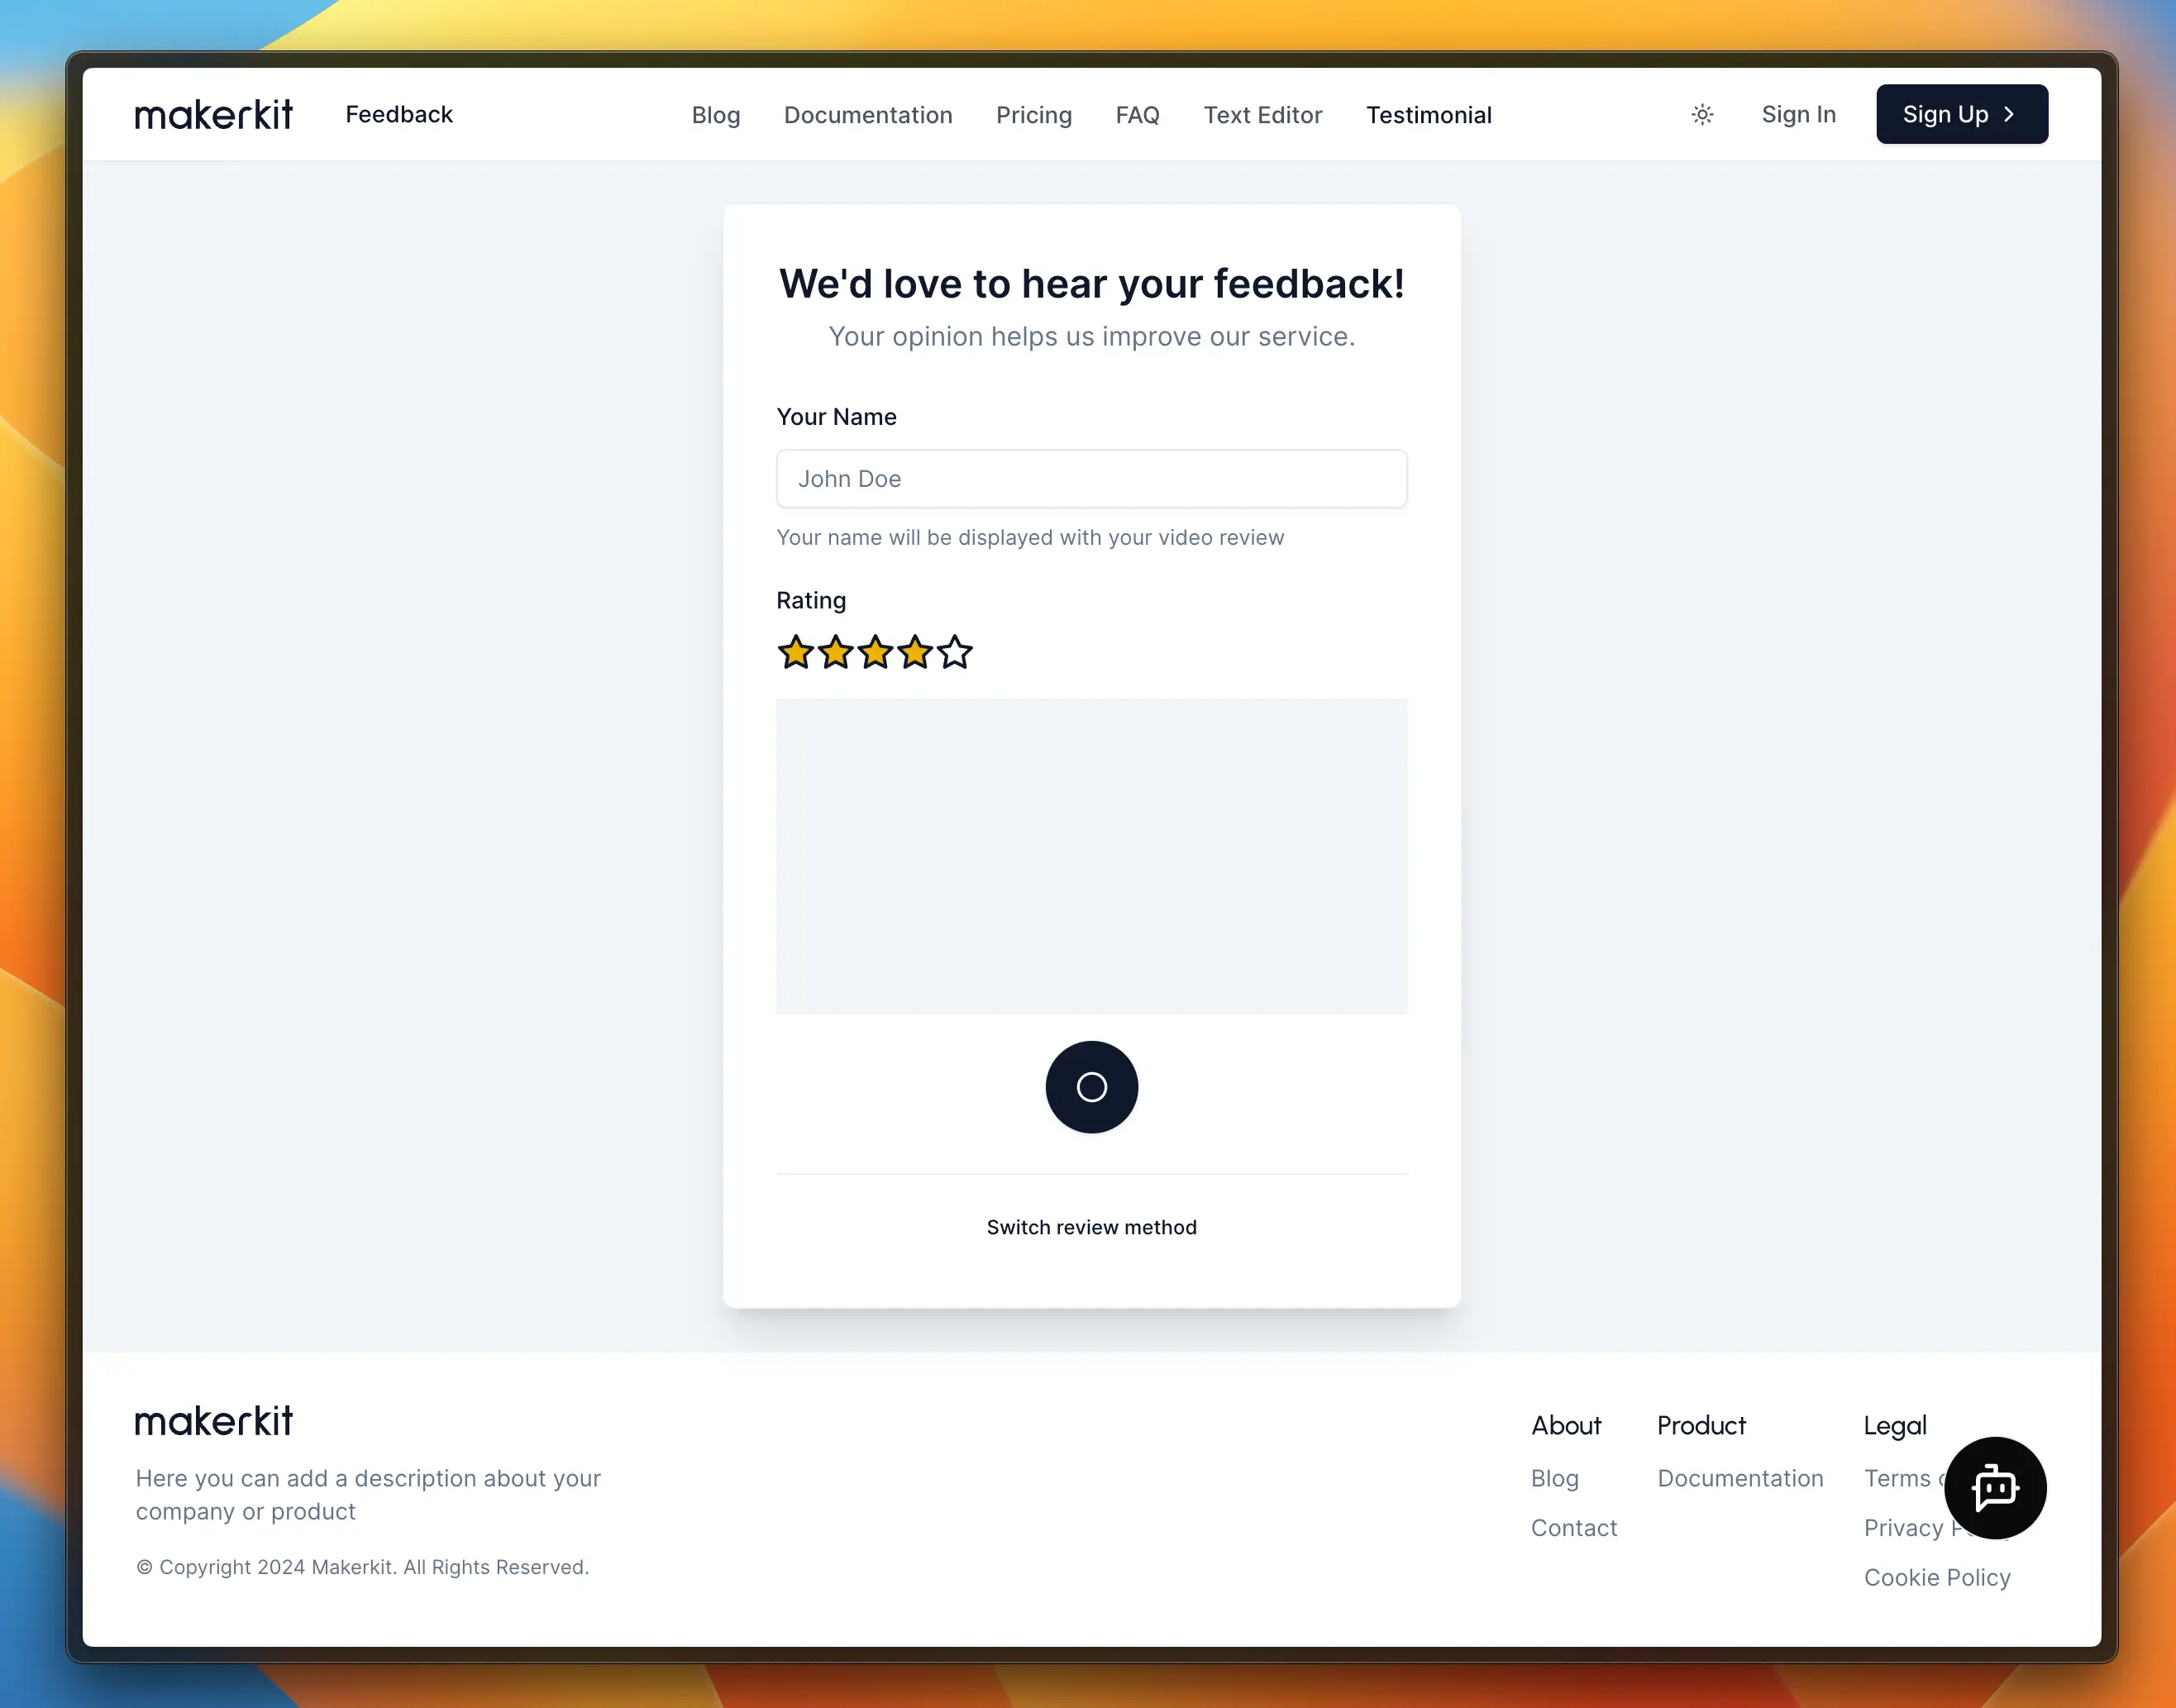Screen dimensions: 2176x1708
Task: Toggle the color theme with the sun icon
Action: (1702, 114)
